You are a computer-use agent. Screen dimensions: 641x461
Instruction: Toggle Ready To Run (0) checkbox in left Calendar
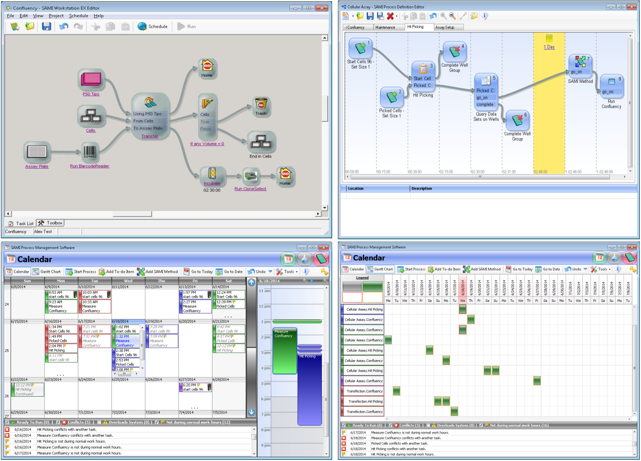(x=7, y=422)
